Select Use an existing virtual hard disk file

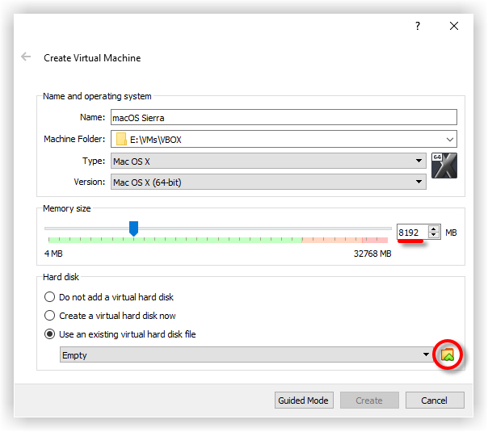coord(51,334)
